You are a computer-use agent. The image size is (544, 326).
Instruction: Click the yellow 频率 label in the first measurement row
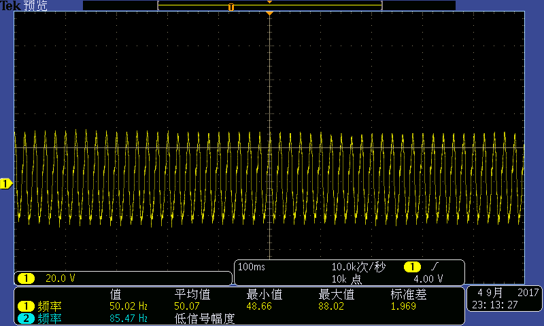(x=50, y=306)
